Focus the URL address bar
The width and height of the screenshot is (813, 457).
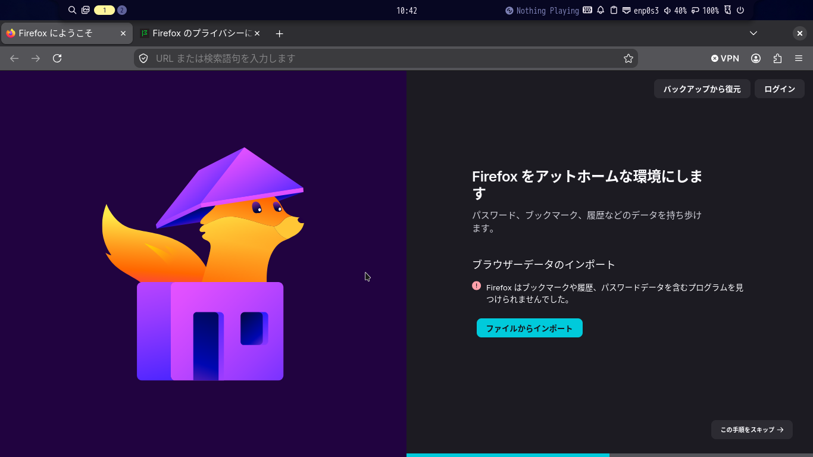(386, 58)
